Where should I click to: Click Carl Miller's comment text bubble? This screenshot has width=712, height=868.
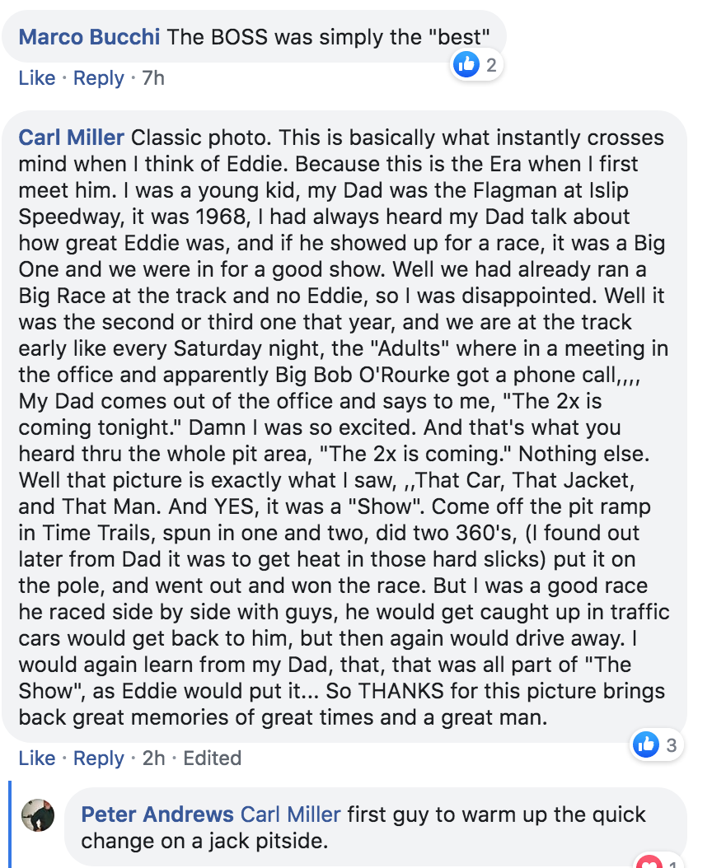(344, 427)
